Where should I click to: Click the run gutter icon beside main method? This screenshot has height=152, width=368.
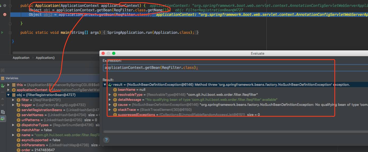point(2,32)
